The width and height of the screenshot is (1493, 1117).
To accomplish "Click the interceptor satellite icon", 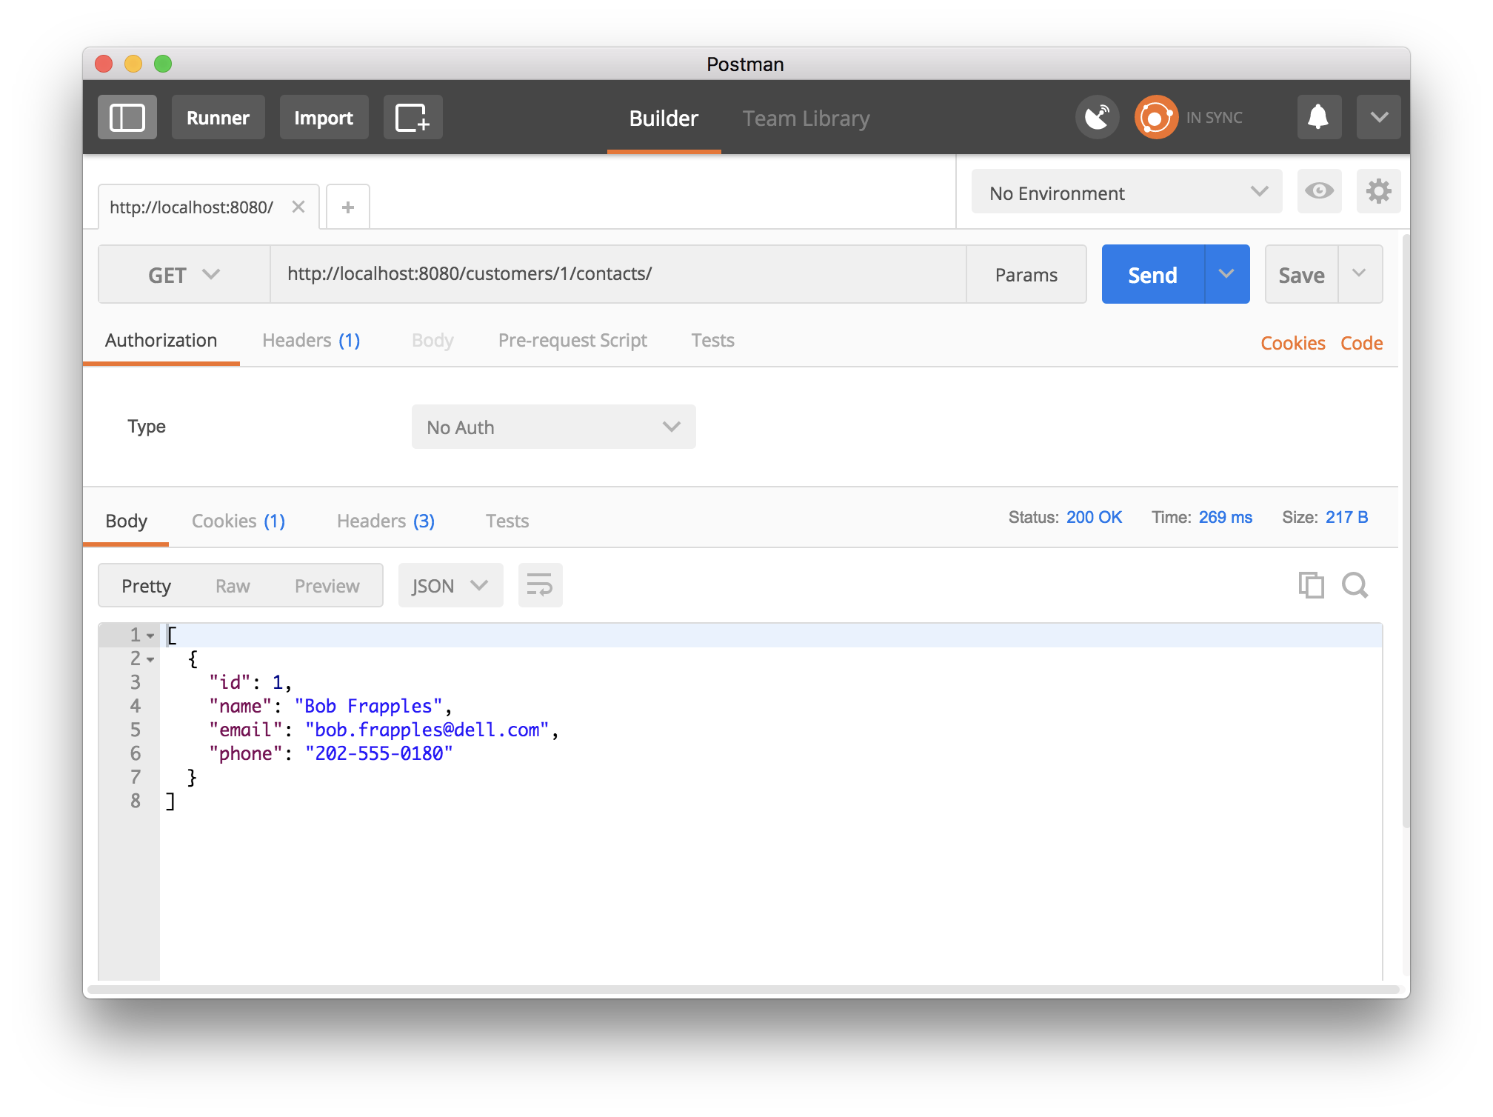I will pyautogui.click(x=1097, y=117).
